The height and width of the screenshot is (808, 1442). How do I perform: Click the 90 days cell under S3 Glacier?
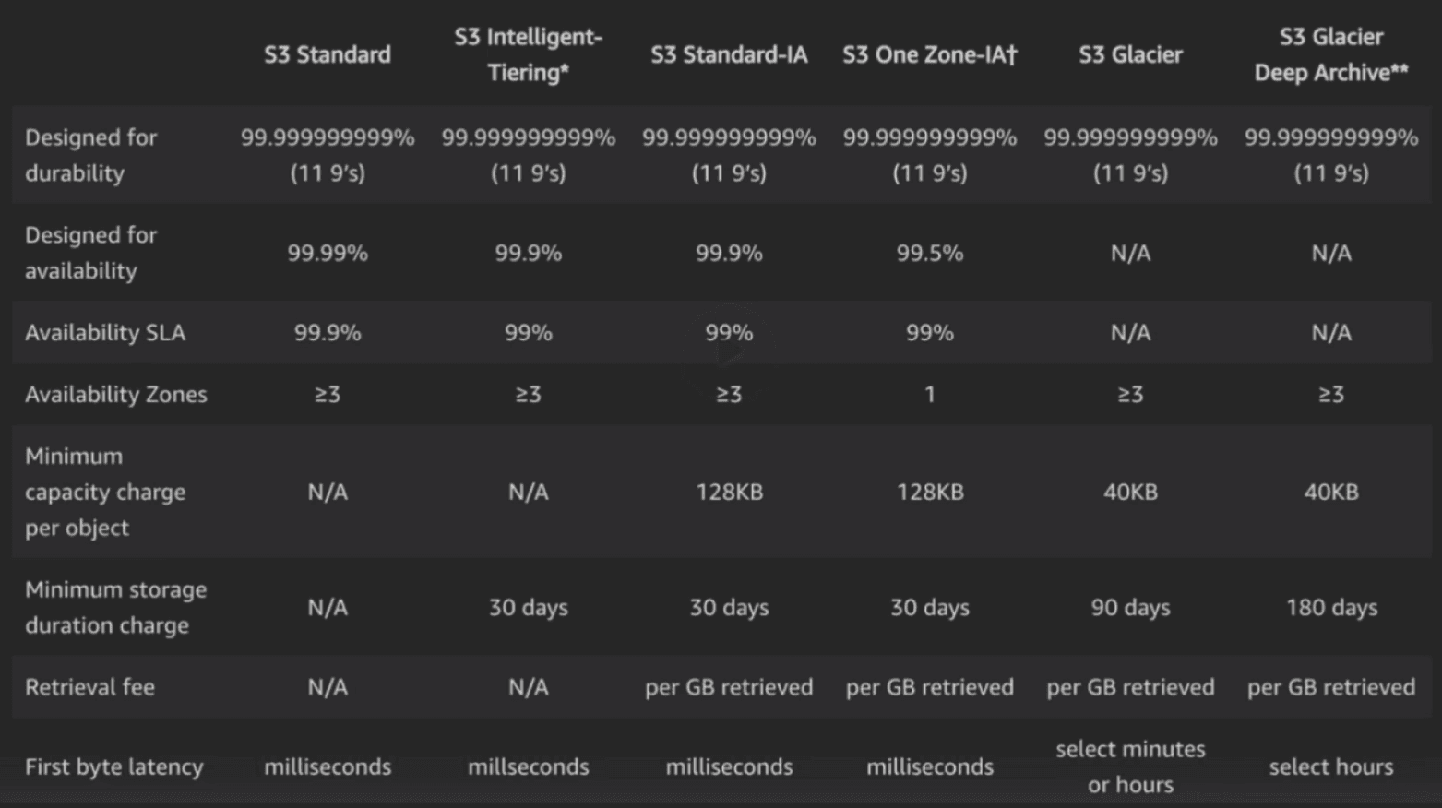tap(1130, 607)
